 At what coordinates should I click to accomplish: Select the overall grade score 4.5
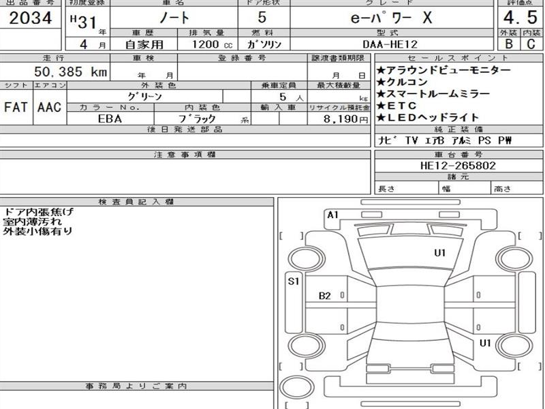coord(519,18)
